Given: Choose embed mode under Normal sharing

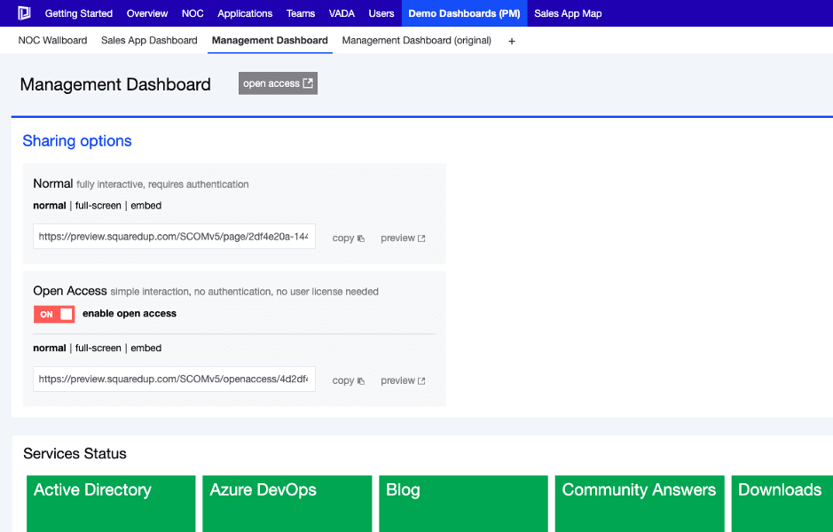Looking at the screenshot, I should tap(146, 206).
